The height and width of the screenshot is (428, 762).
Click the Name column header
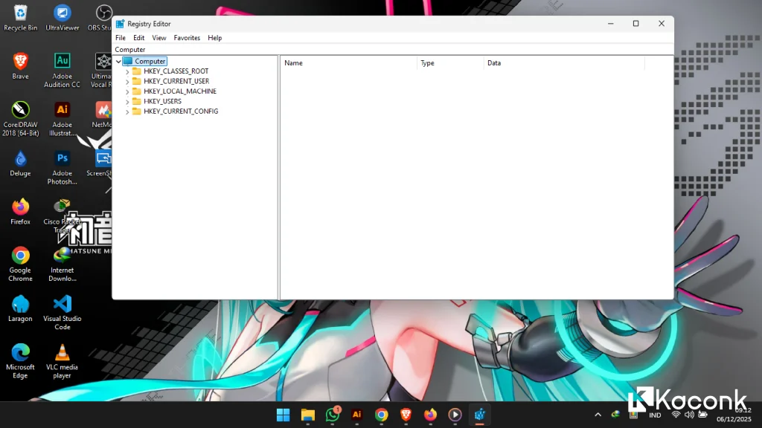tap(348, 63)
